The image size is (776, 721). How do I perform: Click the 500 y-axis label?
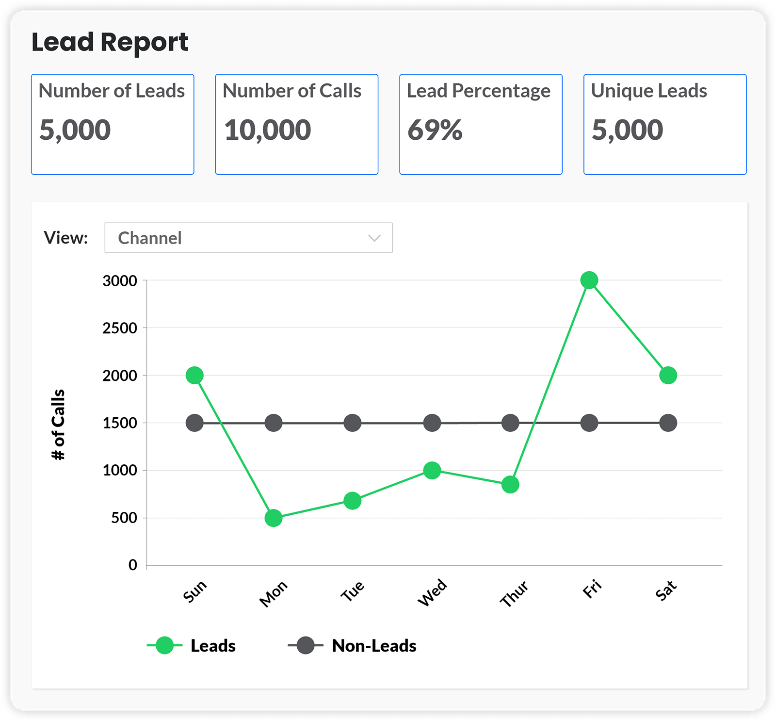point(124,518)
